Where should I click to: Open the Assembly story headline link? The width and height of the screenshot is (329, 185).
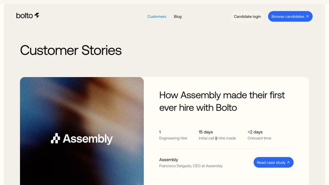point(222,101)
